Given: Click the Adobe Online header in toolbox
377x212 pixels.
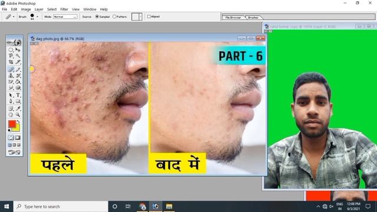Looking at the screenshot, I should 14,42.
